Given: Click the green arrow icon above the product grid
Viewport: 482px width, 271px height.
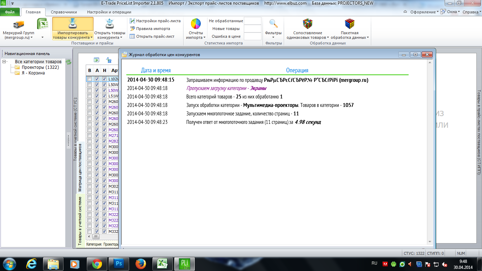Looking at the screenshot, I should pyautogui.click(x=96, y=60).
